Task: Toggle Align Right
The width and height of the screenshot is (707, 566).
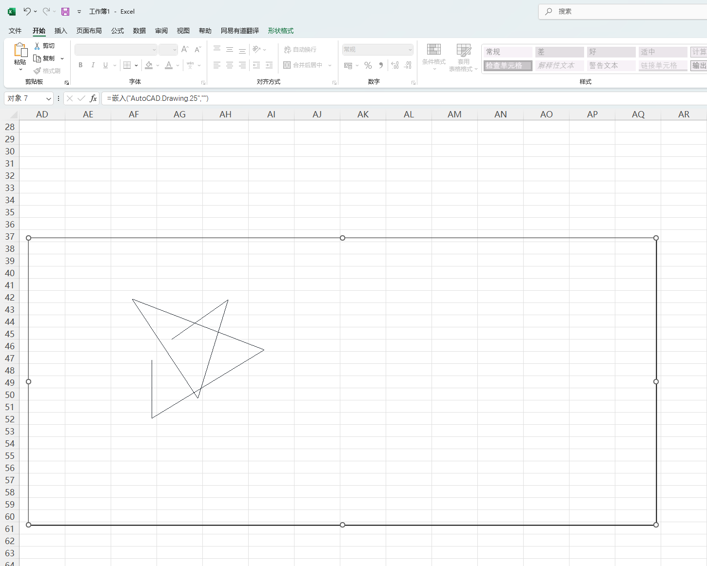Action: tap(242, 65)
